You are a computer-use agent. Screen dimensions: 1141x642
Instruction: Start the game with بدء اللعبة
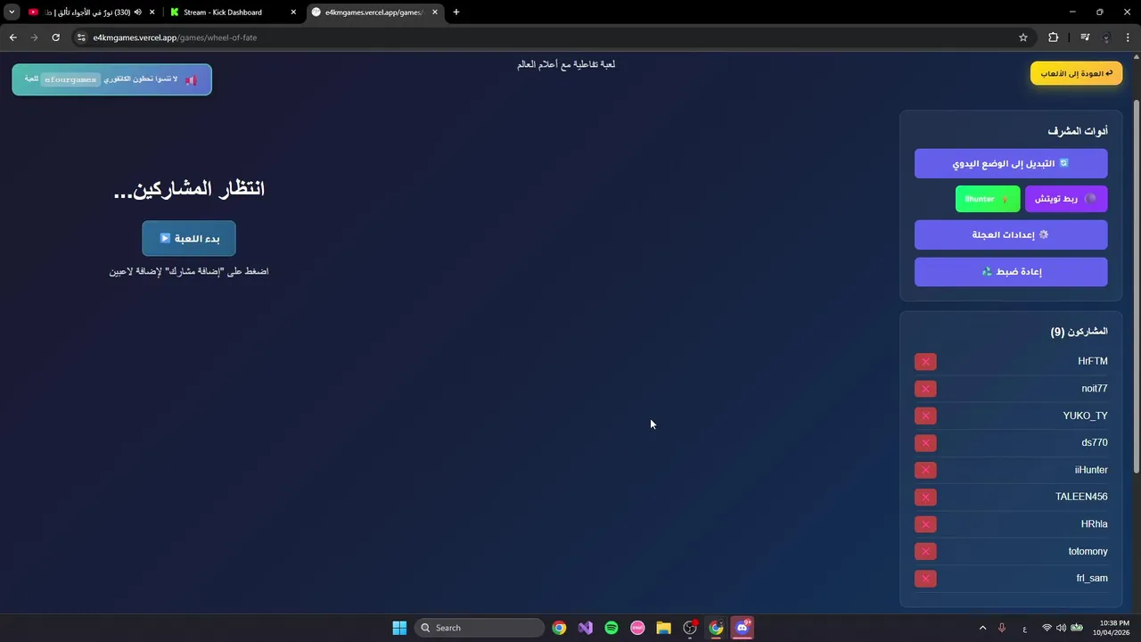tap(189, 238)
